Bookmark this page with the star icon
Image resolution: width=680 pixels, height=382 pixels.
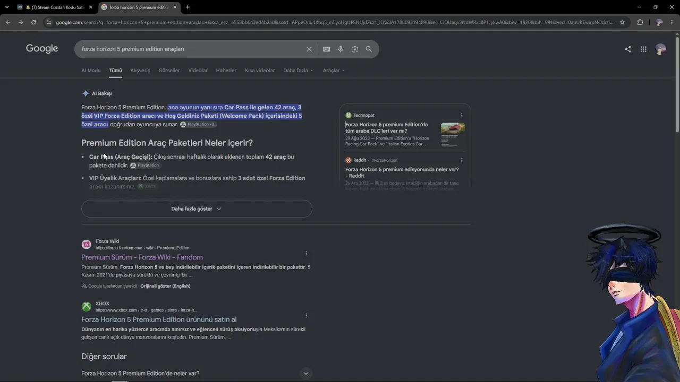622,22
